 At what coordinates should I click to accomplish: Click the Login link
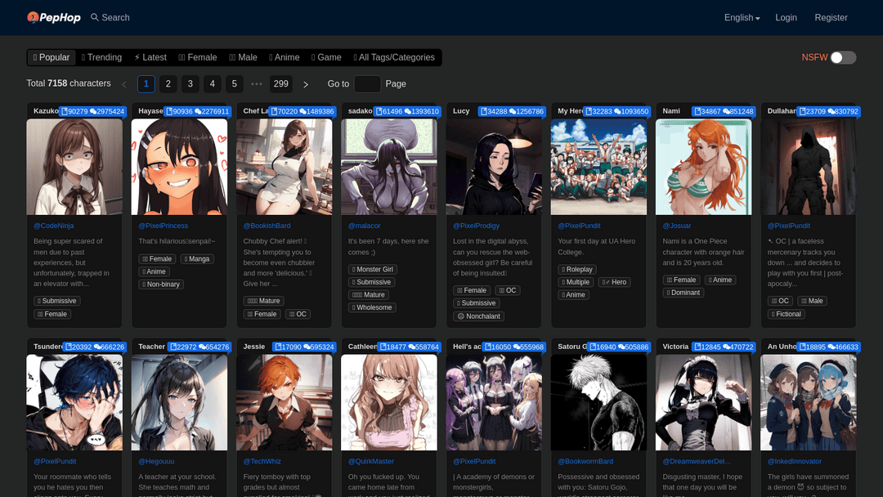pyautogui.click(x=786, y=18)
